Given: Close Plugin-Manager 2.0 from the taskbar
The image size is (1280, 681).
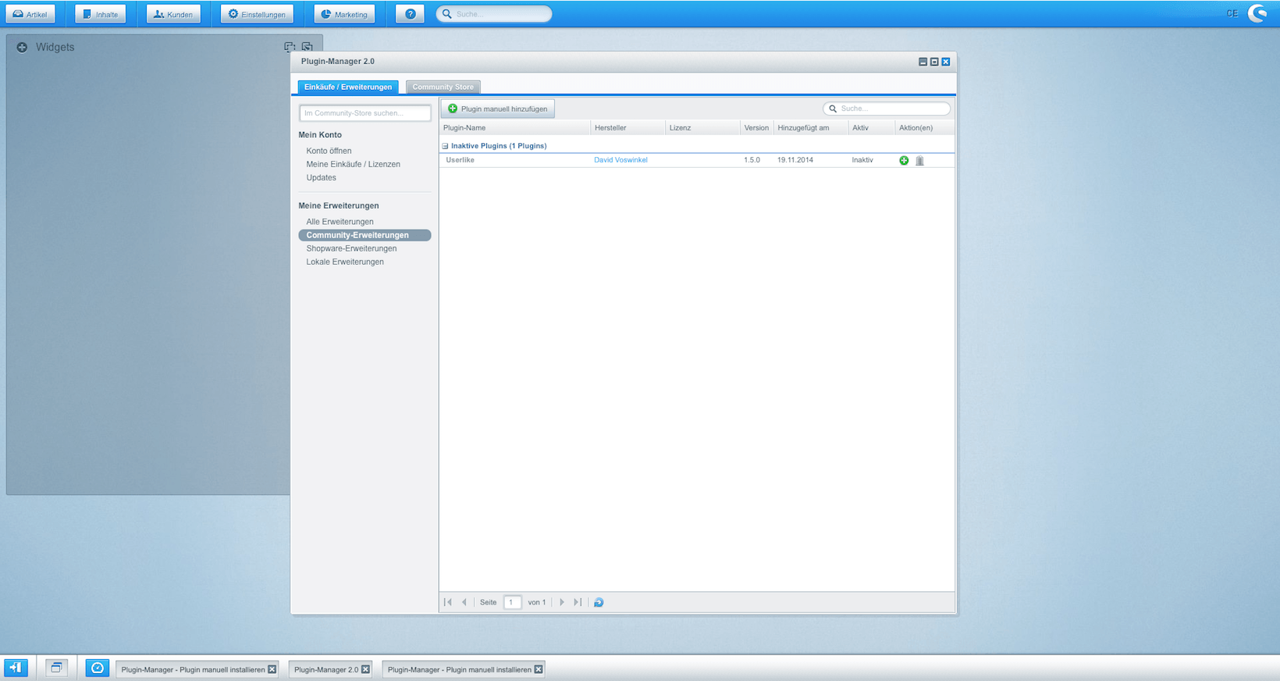Looking at the screenshot, I should [365, 669].
